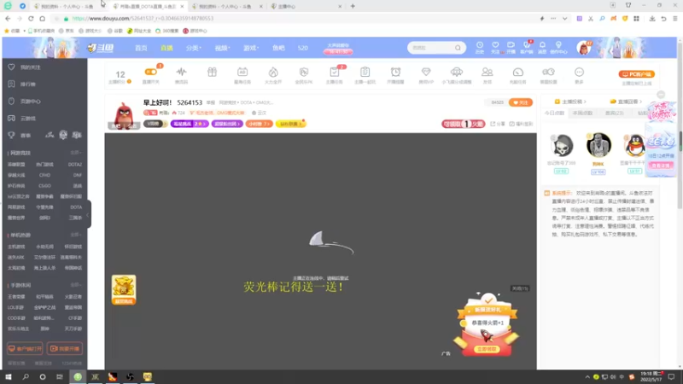
Task: Open the penguin avatar in ranking panel
Action: (635, 145)
